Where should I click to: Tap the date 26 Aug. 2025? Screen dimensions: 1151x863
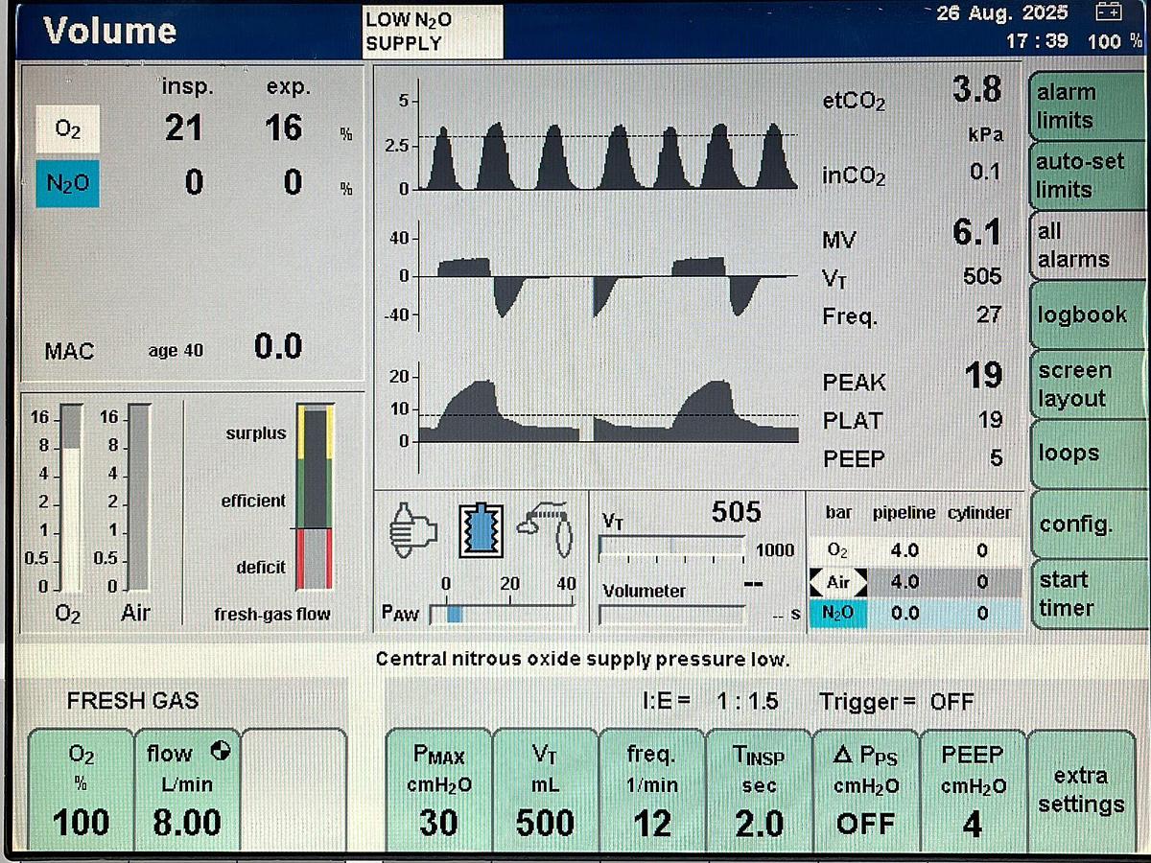coord(1002,13)
